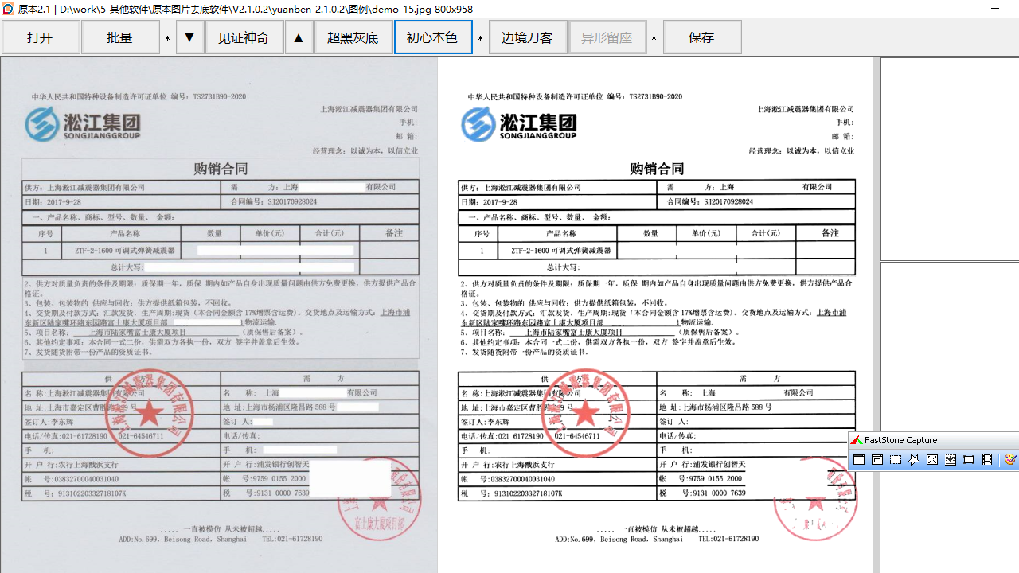Screen dimensions: 1019x573
Task: Click the up-arrow control beside 见证神奇
Action: coord(299,37)
